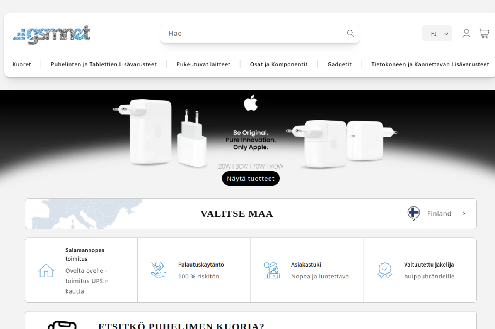495x329 pixels.
Task: Open the shopping cart icon
Action: [484, 33]
